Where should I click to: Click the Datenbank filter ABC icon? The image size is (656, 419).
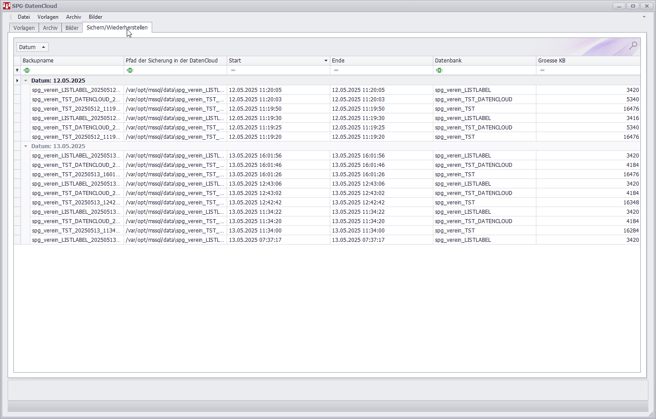tap(439, 71)
